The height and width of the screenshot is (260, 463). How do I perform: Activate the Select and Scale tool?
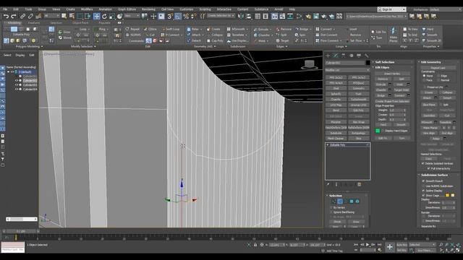tap(112, 16)
